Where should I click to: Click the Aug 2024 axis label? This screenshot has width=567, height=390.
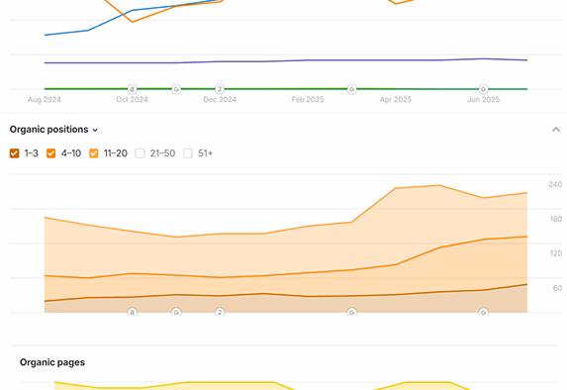(x=45, y=100)
